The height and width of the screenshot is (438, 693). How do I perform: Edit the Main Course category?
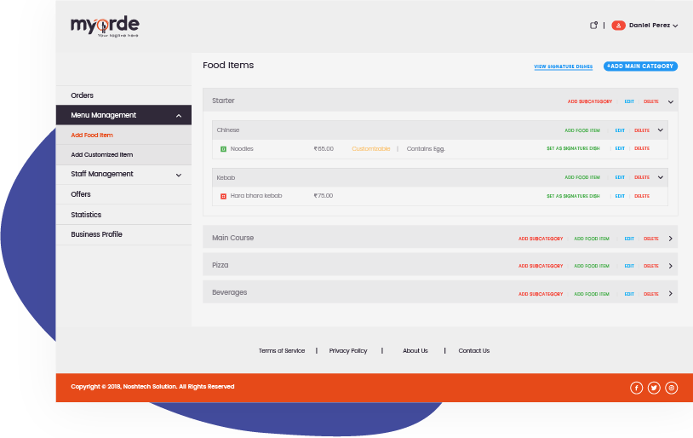pos(629,239)
